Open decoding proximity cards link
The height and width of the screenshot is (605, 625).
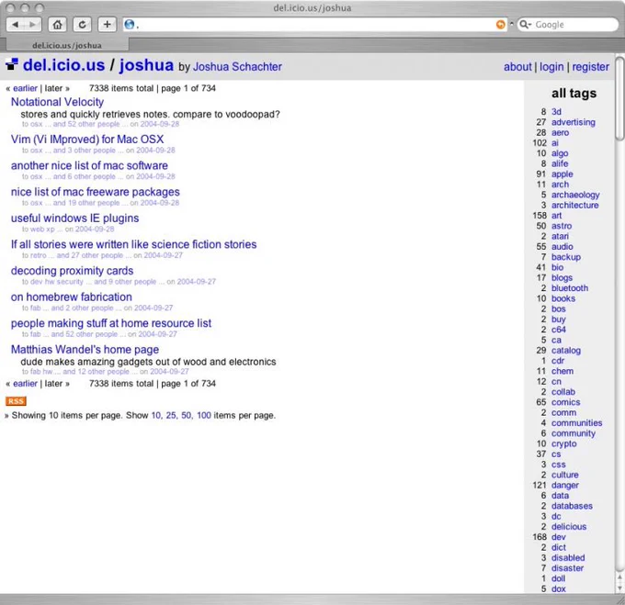72,271
